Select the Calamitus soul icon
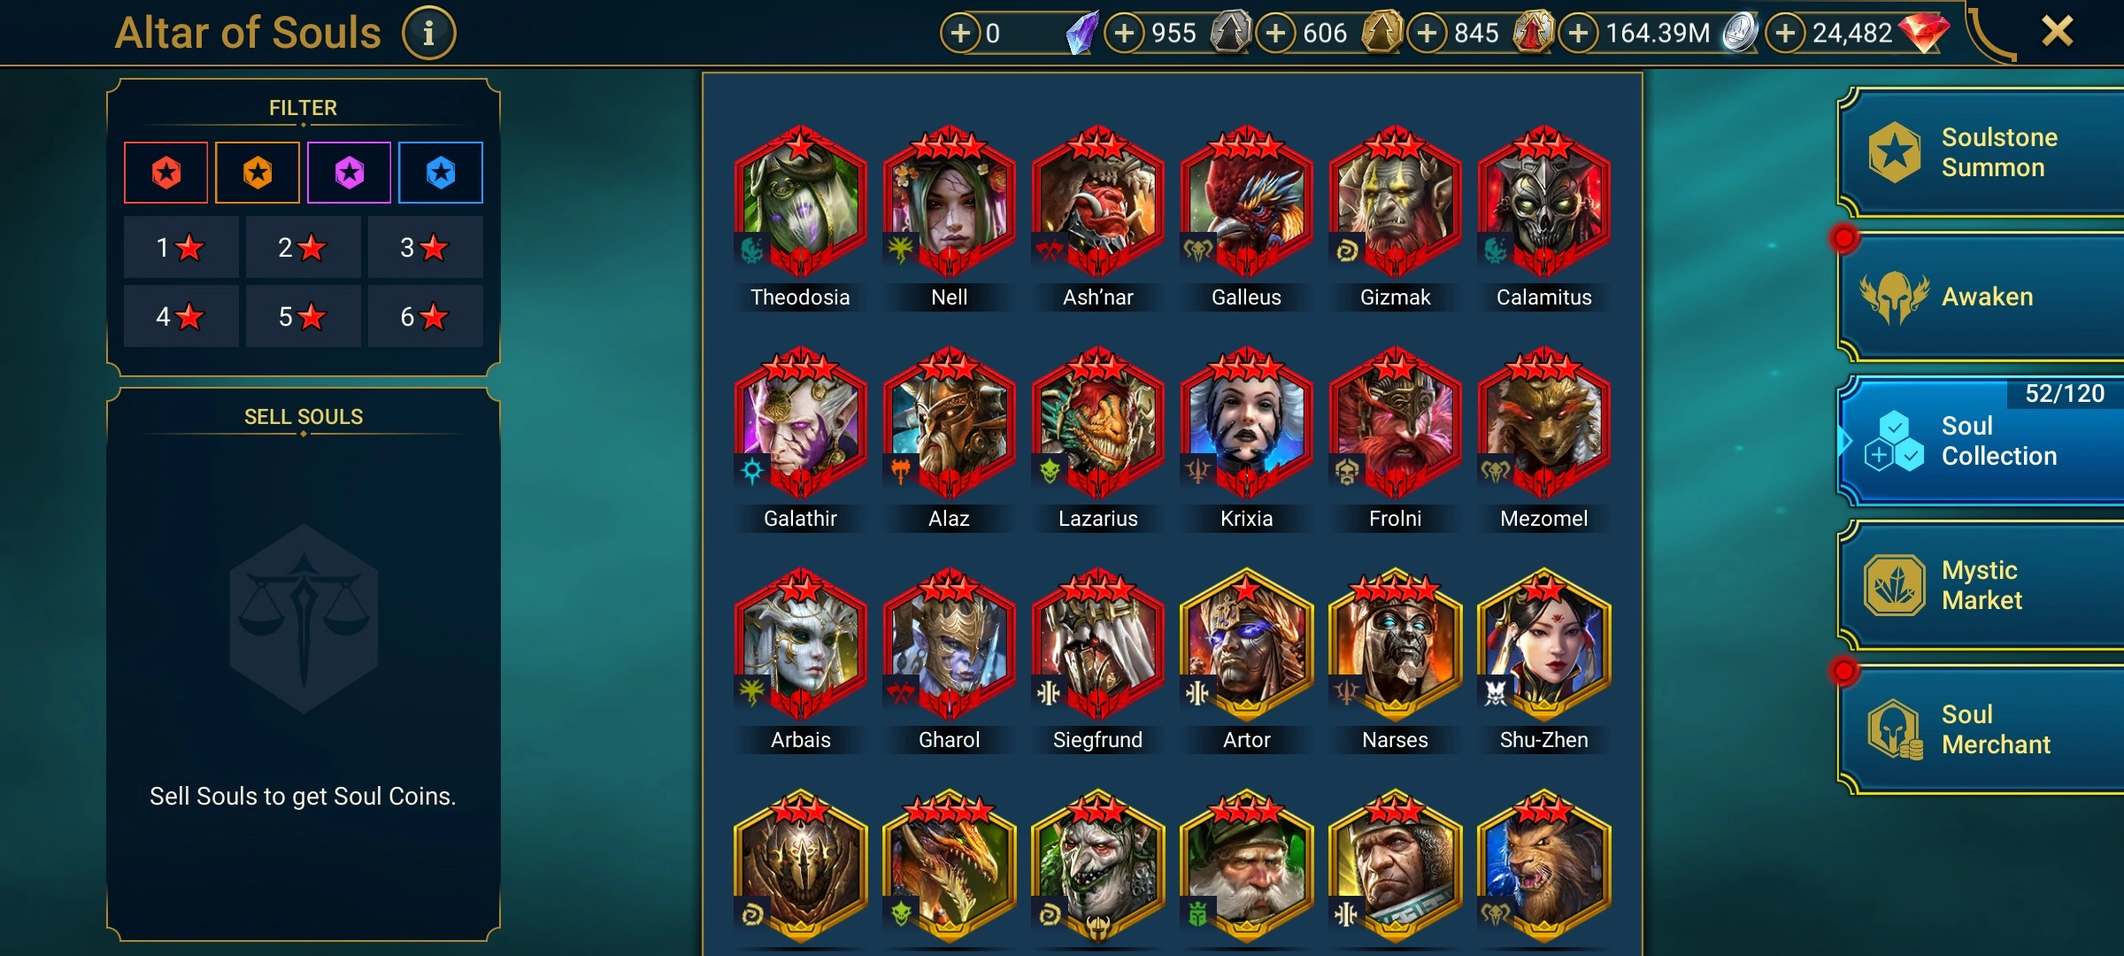2124x956 pixels. pos(1543,202)
